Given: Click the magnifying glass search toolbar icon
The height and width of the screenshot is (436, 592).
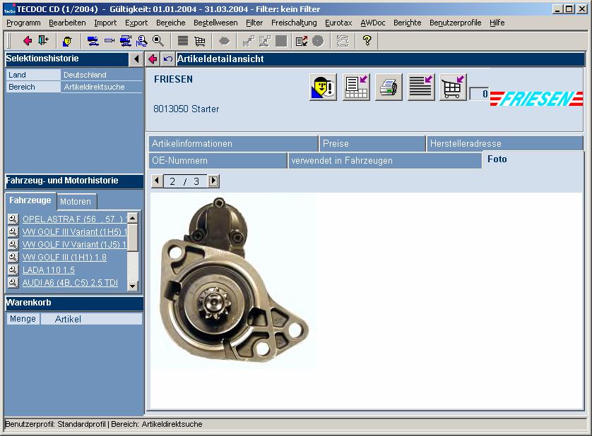Looking at the screenshot, I should [x=158, y=41].
